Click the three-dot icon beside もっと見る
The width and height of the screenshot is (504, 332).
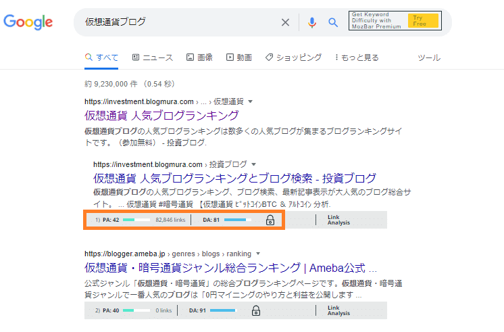click(336, 57)
